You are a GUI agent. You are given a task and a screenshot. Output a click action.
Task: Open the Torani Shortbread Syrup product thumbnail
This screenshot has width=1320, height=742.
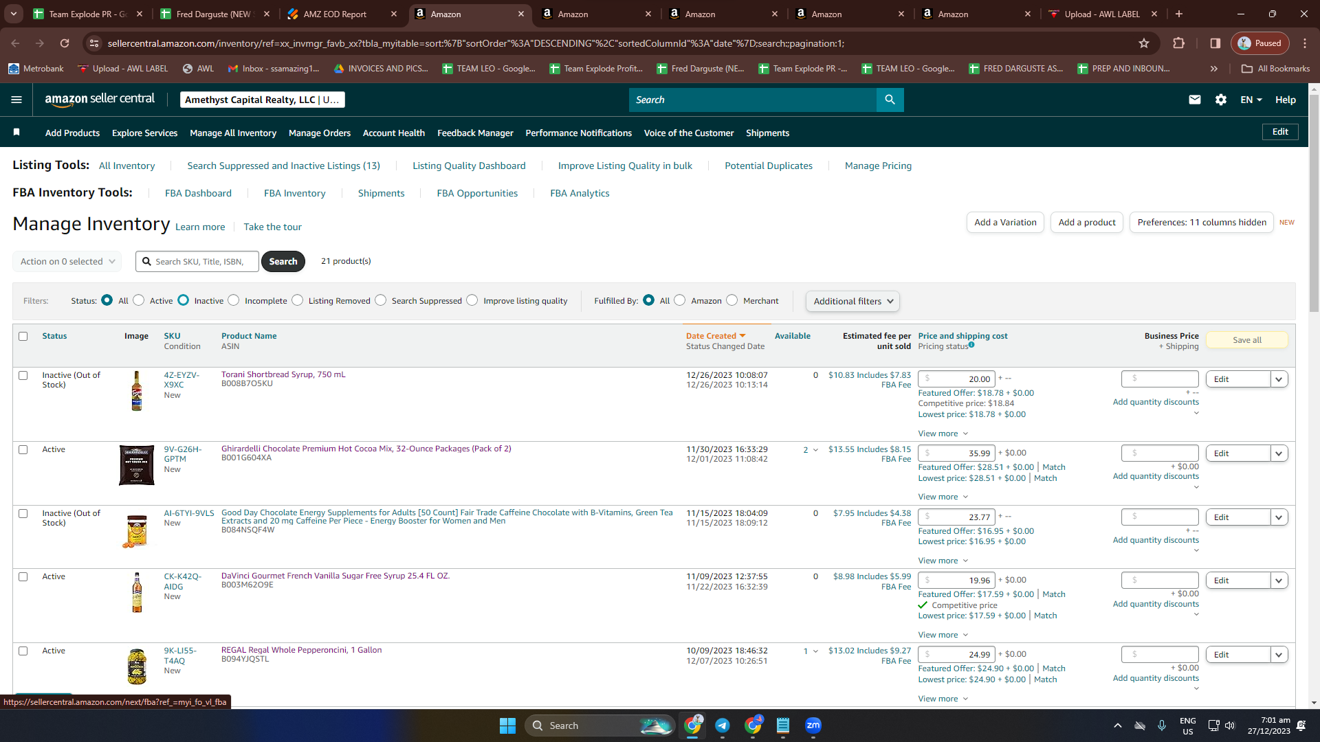click(137, 391)
